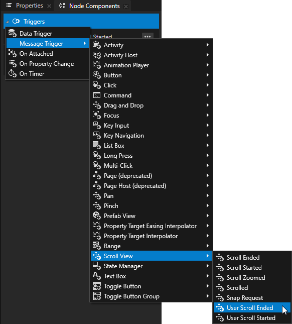Select User Scroll Started message
The width and height of the screenshot is (292, 324).
click(x=252, y=317)
